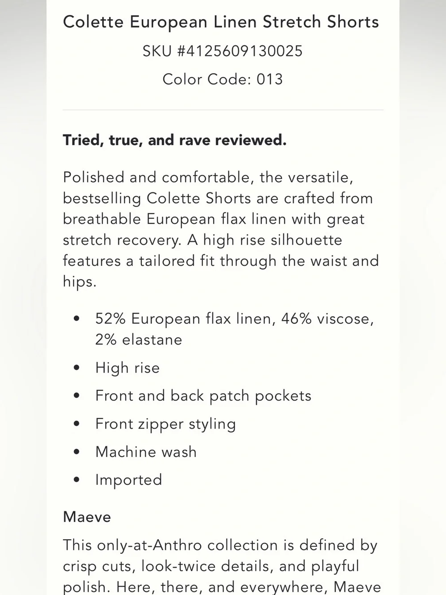This screenshot has height=595, width=446.
Task: Click the Colette European Linen Stretch Shorts title
Action: (x=221, y=22)
